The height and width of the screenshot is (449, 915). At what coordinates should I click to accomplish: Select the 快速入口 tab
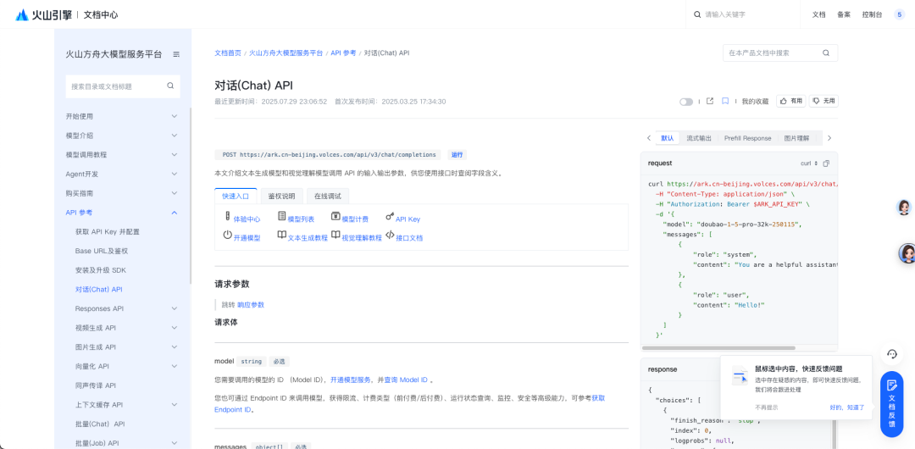236,196
